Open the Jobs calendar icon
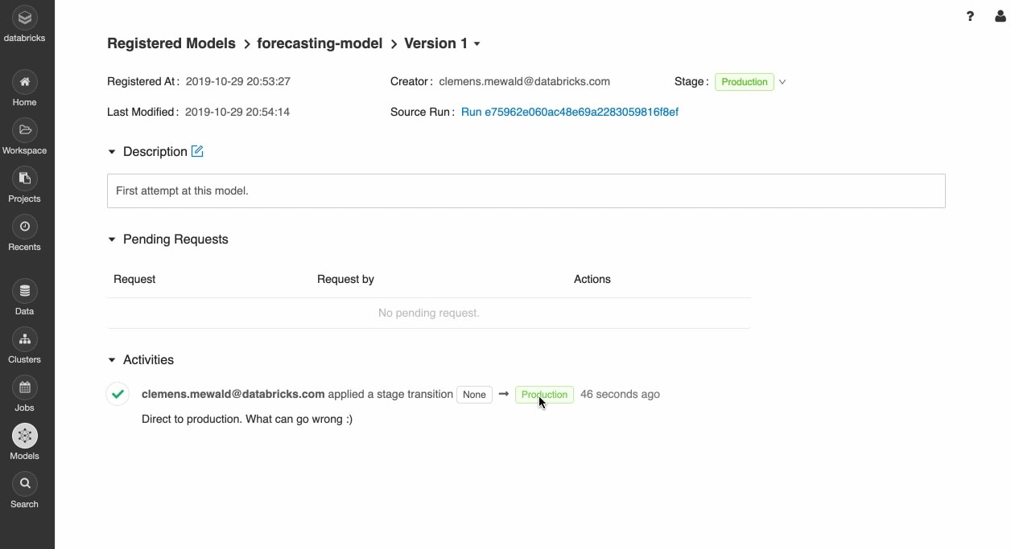Viewport: 1011px width, 549px height. 25,387
